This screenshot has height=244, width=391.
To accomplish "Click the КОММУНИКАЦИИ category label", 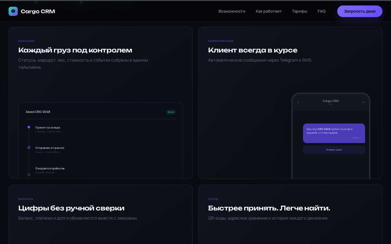I will tap(221, 41).
